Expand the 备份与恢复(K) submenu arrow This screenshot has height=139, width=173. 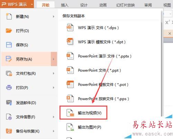tap(54, 131)
